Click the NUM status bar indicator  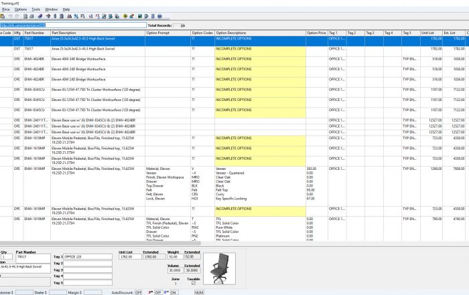click(199, 292)
